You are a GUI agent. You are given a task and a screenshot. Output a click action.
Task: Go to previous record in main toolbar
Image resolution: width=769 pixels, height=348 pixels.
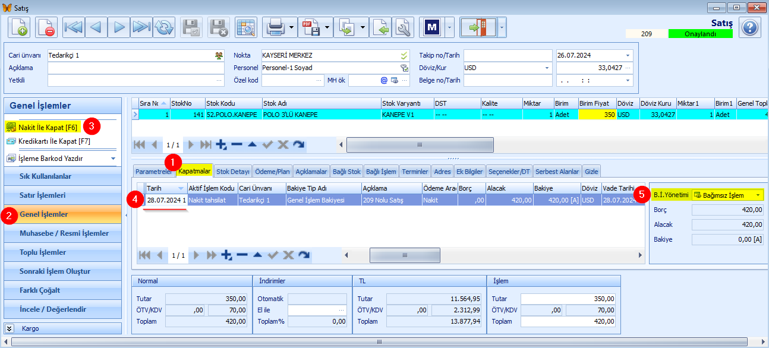click(x=96, y=27)
